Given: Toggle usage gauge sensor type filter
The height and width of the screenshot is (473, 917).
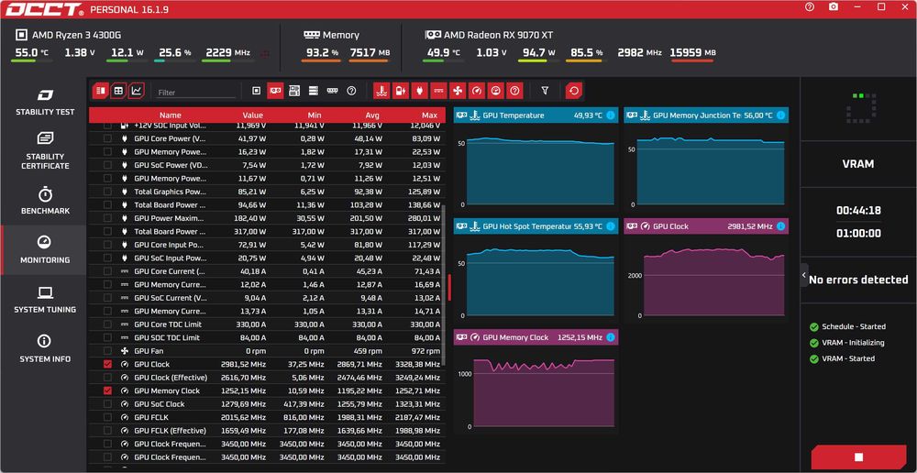Looking at the screenshot, I should tap(496, 91).
